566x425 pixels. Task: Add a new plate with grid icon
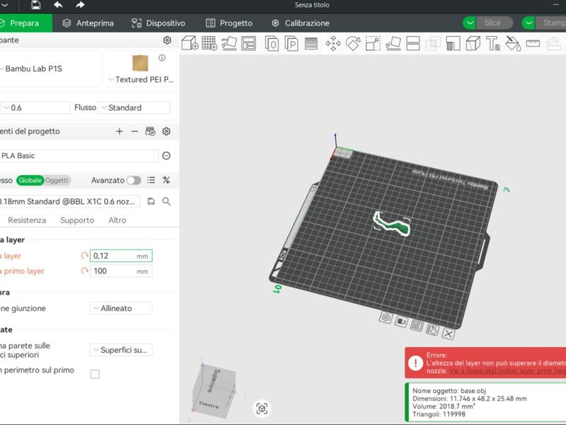click(x=209, y=43)
